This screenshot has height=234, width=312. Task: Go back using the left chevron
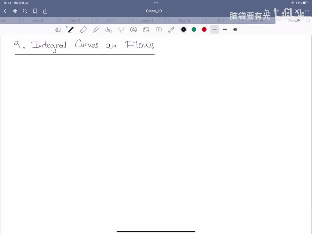(x=5, y=11)
